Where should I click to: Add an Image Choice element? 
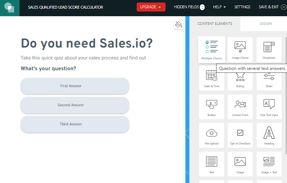point(240,49)
